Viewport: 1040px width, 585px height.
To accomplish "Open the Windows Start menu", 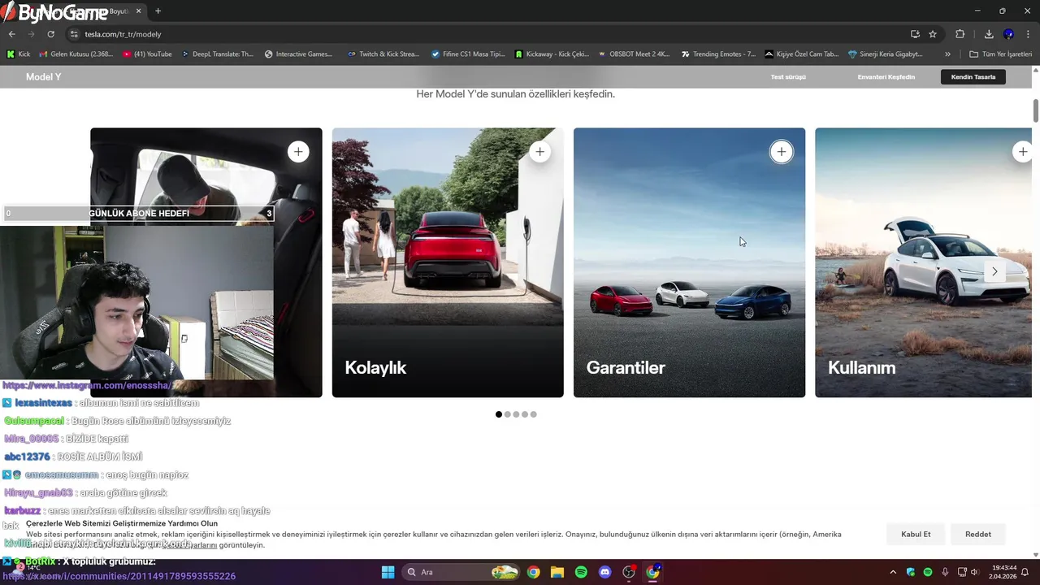I will tap(388, 572).
